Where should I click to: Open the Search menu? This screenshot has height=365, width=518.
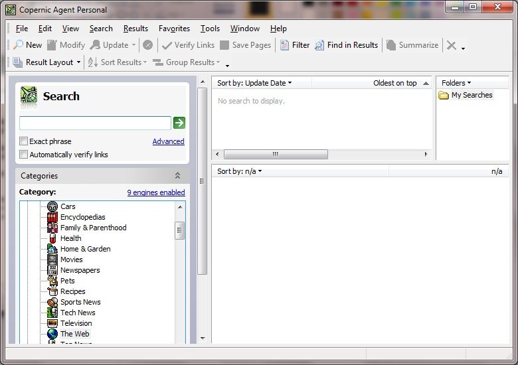[x=101, y=29]
